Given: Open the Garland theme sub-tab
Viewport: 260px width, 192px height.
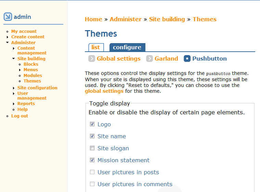Looking at the screenshot, I should (166, 59).
